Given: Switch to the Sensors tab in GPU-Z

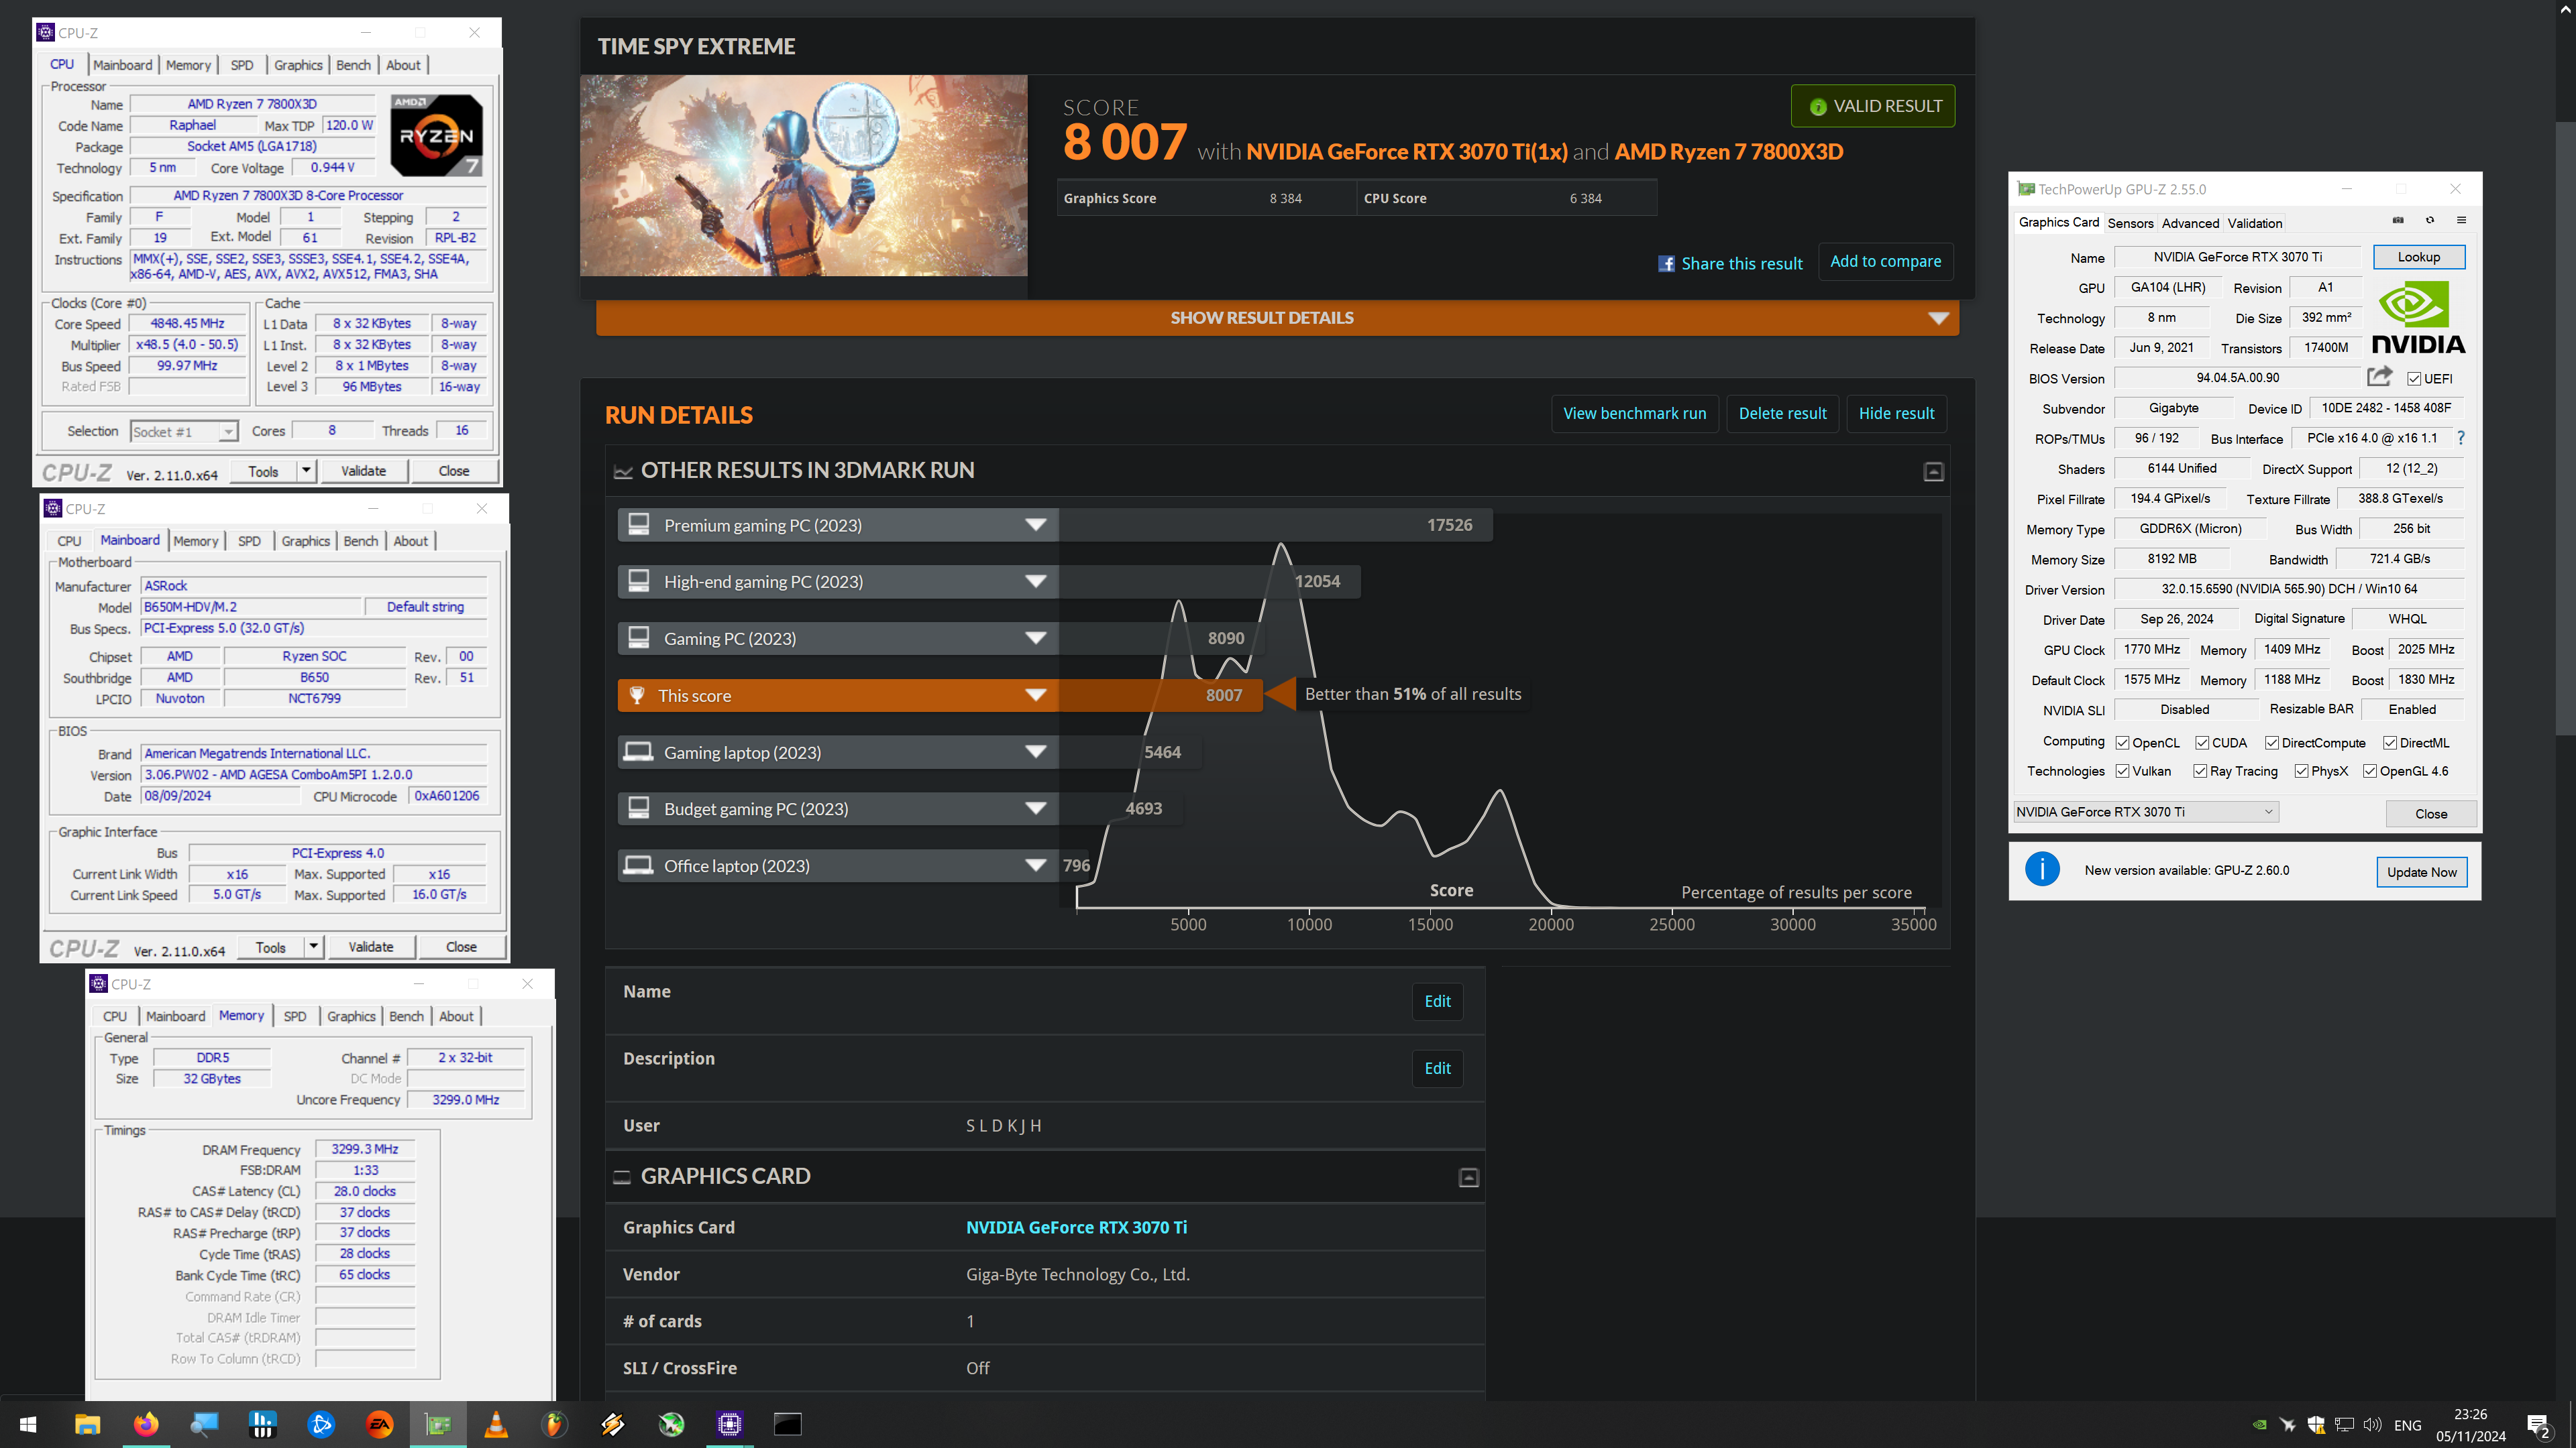Looking at the screenshot, I should click(x=2130, y=223).
